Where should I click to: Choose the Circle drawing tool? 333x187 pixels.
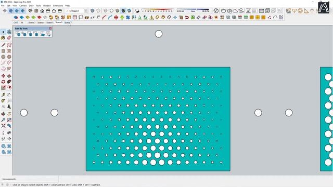[x=3, y=57]
